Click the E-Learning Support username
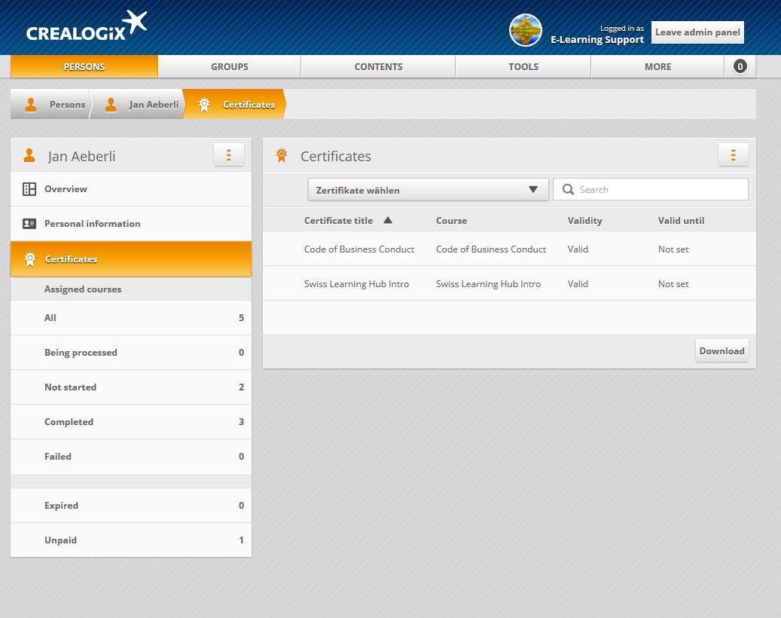 (597, 40)
